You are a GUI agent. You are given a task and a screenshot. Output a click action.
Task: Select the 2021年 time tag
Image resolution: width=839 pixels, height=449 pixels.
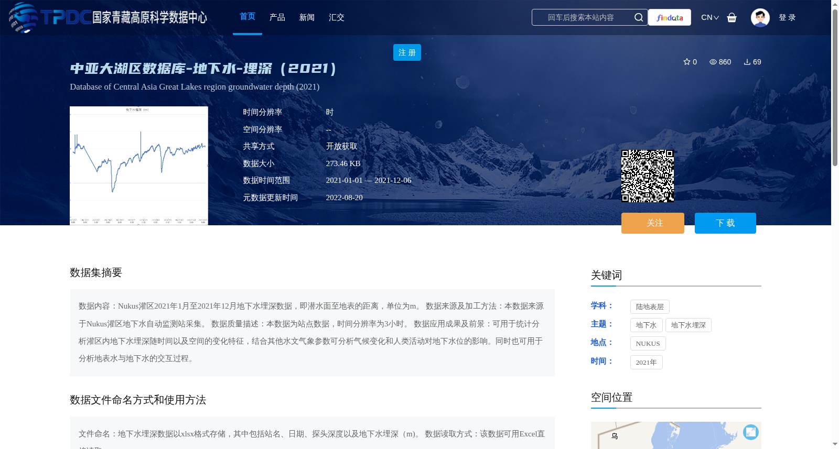(647, 363)
